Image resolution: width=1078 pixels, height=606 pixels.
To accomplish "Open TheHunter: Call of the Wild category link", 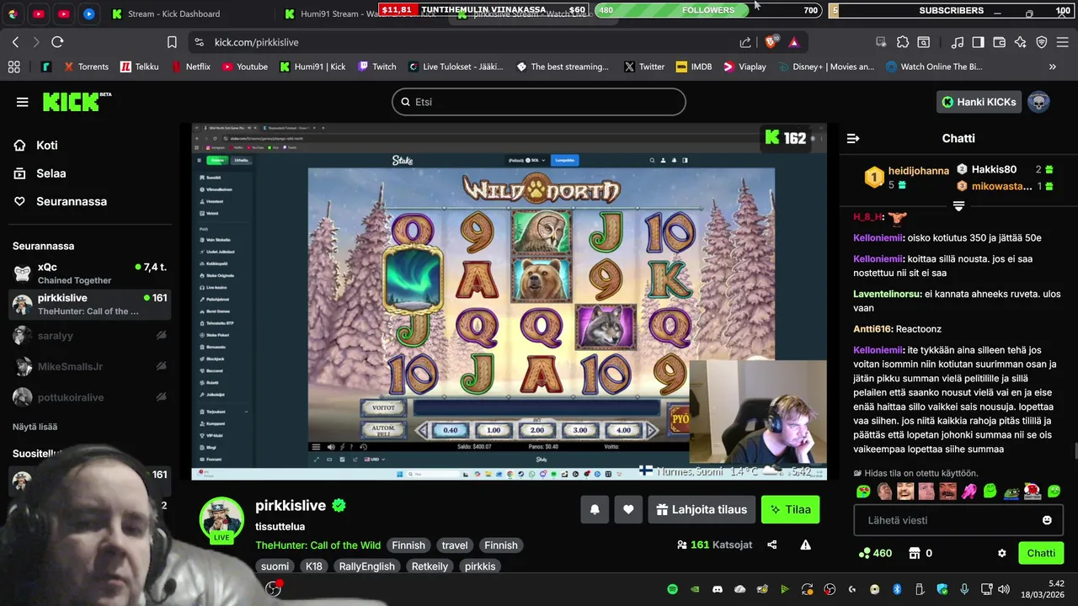I will coord(318,545).
